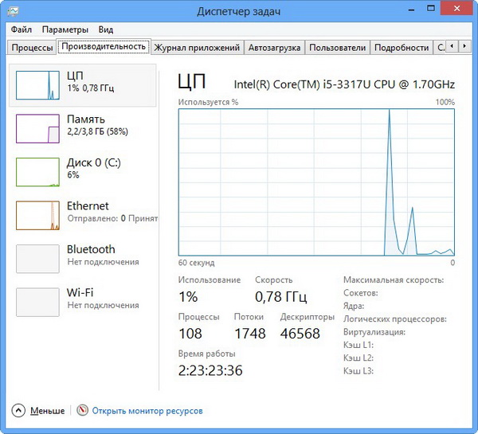Open the Диск 0 (C:) graph thumbnail
Image resolution: width=478 pixels, height=434 pixels.
(38, 172)
